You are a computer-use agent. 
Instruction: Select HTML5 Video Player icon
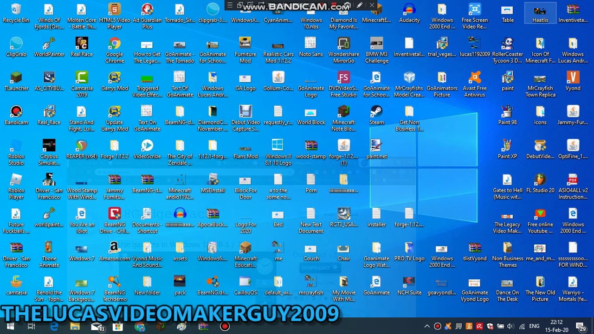click(115, 16)
